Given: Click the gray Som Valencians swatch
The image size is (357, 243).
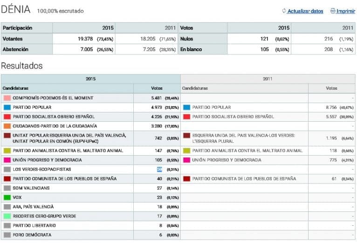Looking at the screenshot, I should pos(7,188).
